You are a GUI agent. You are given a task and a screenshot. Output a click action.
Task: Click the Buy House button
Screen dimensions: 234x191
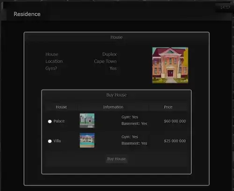117,159
